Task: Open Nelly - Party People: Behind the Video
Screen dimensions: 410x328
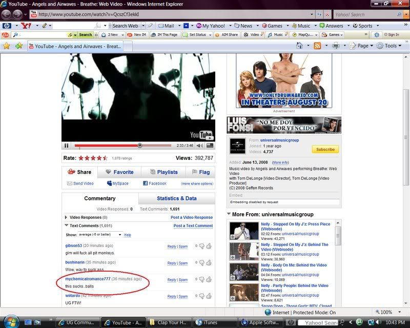Action: click(x=294, y=288)
